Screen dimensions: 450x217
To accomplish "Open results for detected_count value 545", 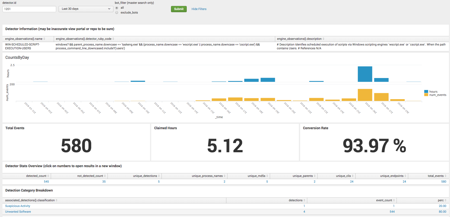I will point(46,182).
